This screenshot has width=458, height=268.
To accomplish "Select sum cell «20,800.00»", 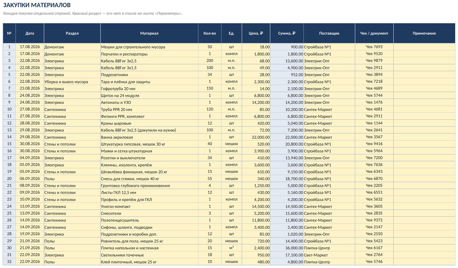I will click(287, 144).
